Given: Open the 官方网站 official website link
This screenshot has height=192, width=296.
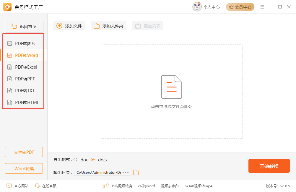Looking at the screenshot, I should tap(17, 186).
